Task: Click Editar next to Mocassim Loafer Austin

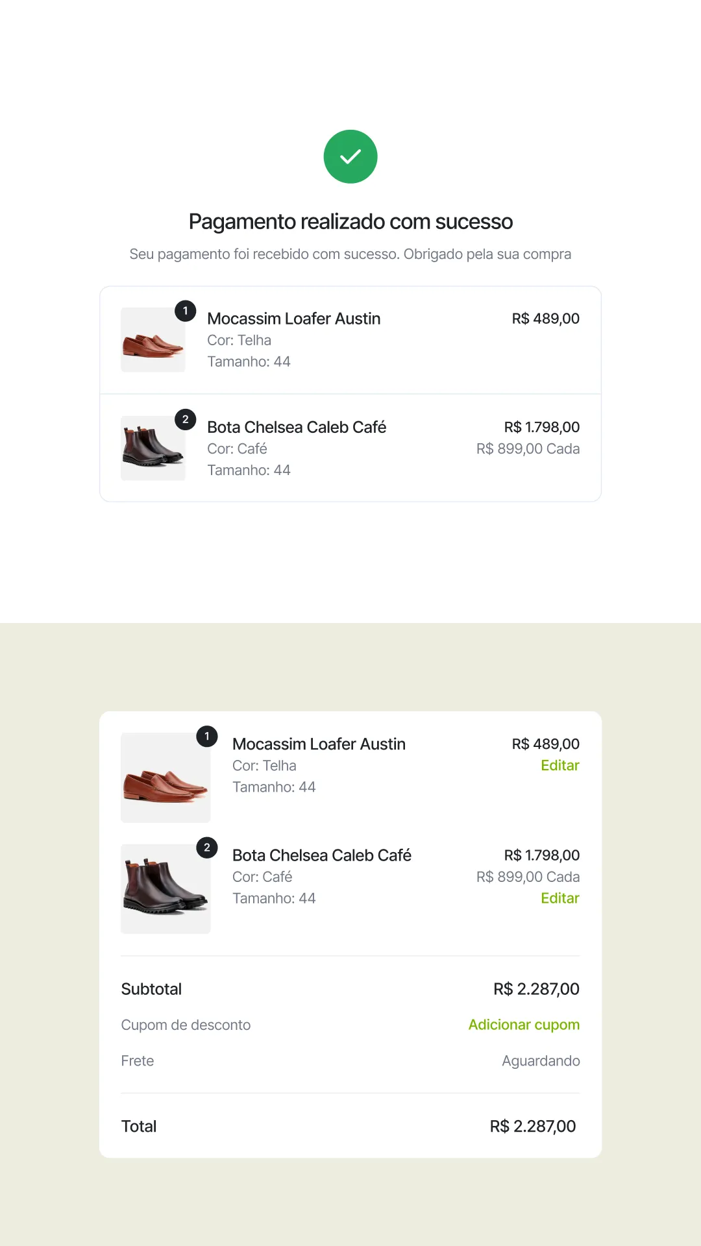Action: (560, 765)
